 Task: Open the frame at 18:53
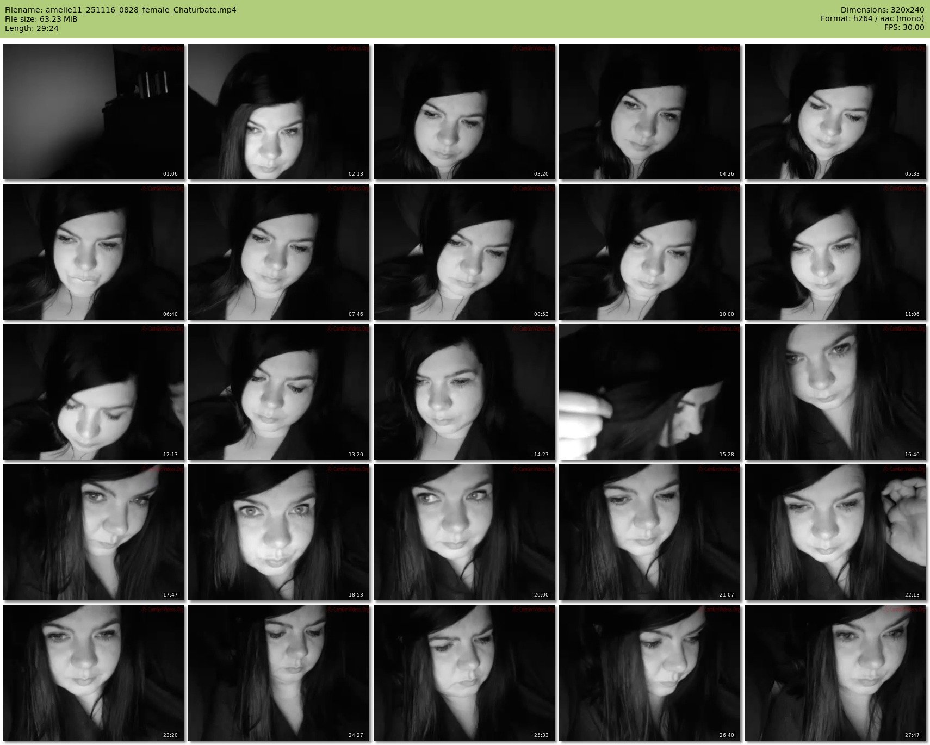pyautogui.click(x=278, y=532)
